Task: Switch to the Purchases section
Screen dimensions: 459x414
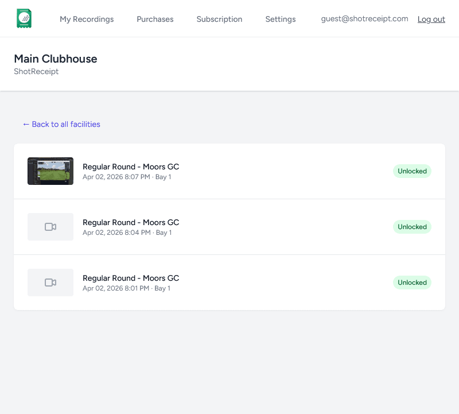Action: 155,19
